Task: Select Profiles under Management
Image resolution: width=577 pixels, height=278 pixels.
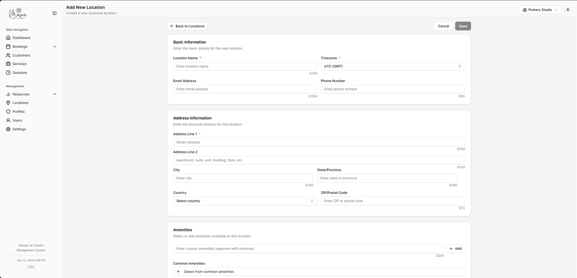Action: (19, 111)
